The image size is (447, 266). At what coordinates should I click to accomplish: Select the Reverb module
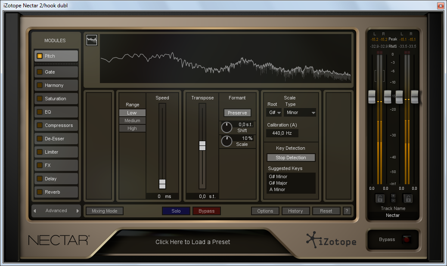[56, 192]
